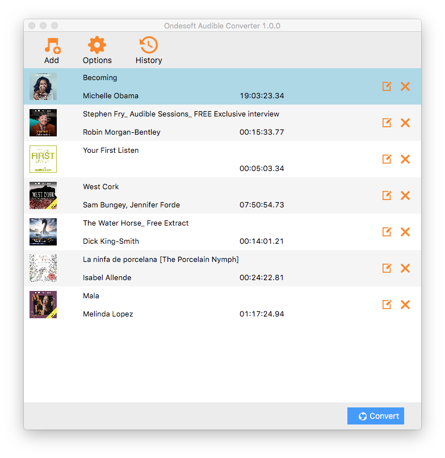Click the Add music icon
The image size is (445, 458).
(52, 45)
